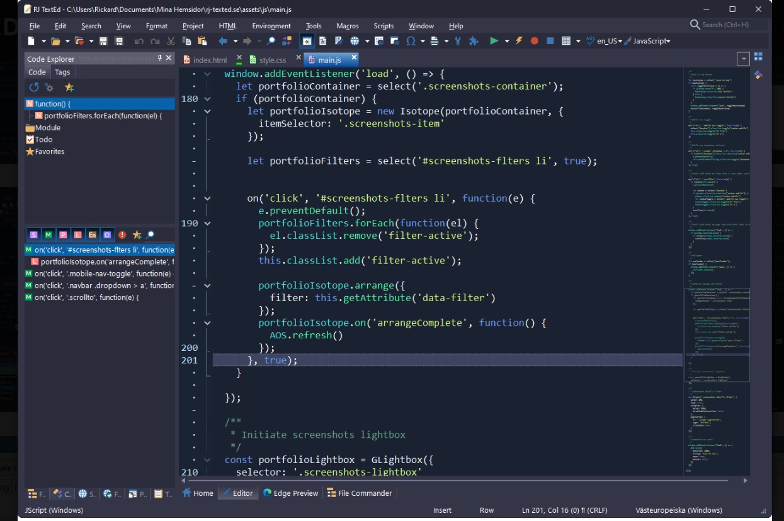Click the lightning bolt icon in toolbar
The image size is (784, 521).
519,41
